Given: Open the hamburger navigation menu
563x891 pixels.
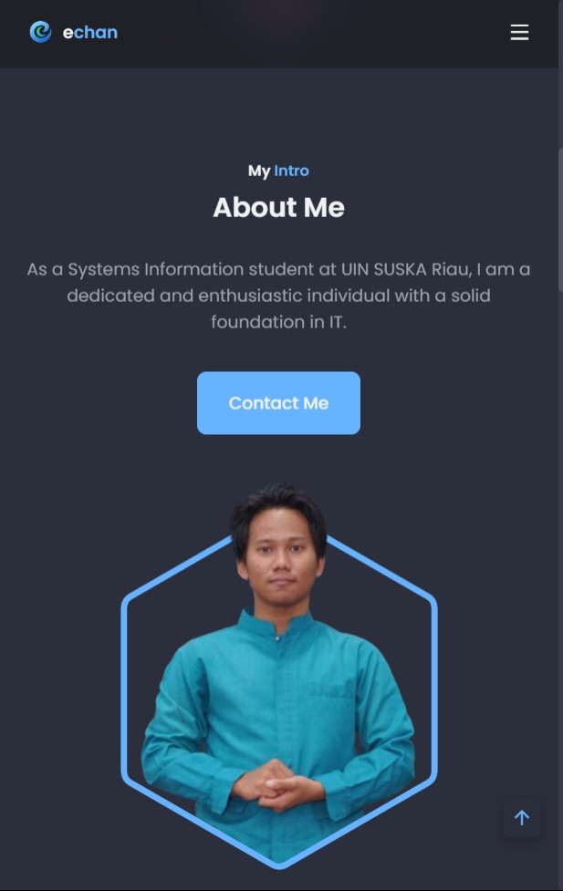Looking at the screenshot, I should 519,33.
